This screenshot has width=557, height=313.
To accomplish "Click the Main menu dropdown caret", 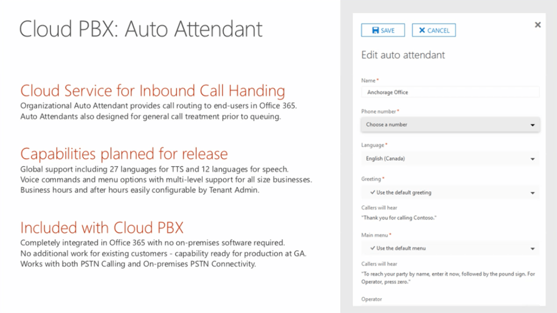I will coord(532,249).
